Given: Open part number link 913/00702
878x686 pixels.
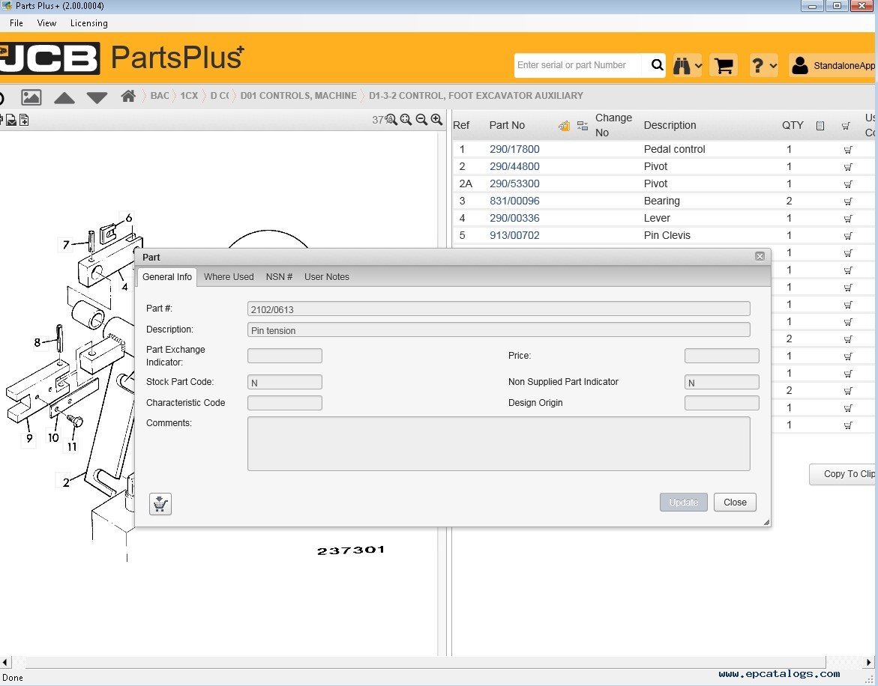Looking at the screenshot, I should [514, 235].
